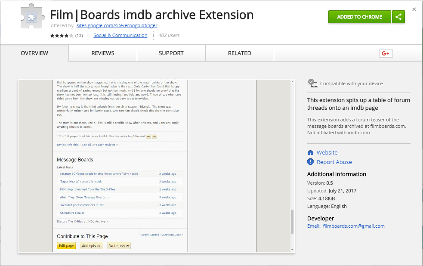Click the 402 users text
The height and width of the screenshot is (266, 423).
pos(169,35)
